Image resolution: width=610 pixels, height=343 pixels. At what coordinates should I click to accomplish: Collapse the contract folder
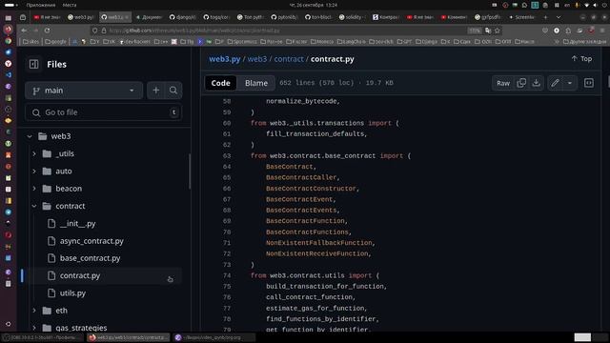pyautogui.click(x=34, y=206)
